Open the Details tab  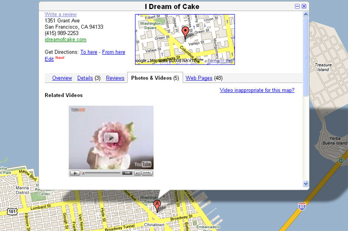point(85,78)
